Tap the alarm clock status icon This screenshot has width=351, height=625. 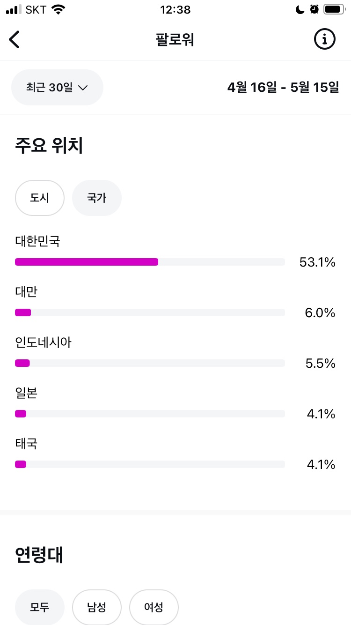point(314,9)
